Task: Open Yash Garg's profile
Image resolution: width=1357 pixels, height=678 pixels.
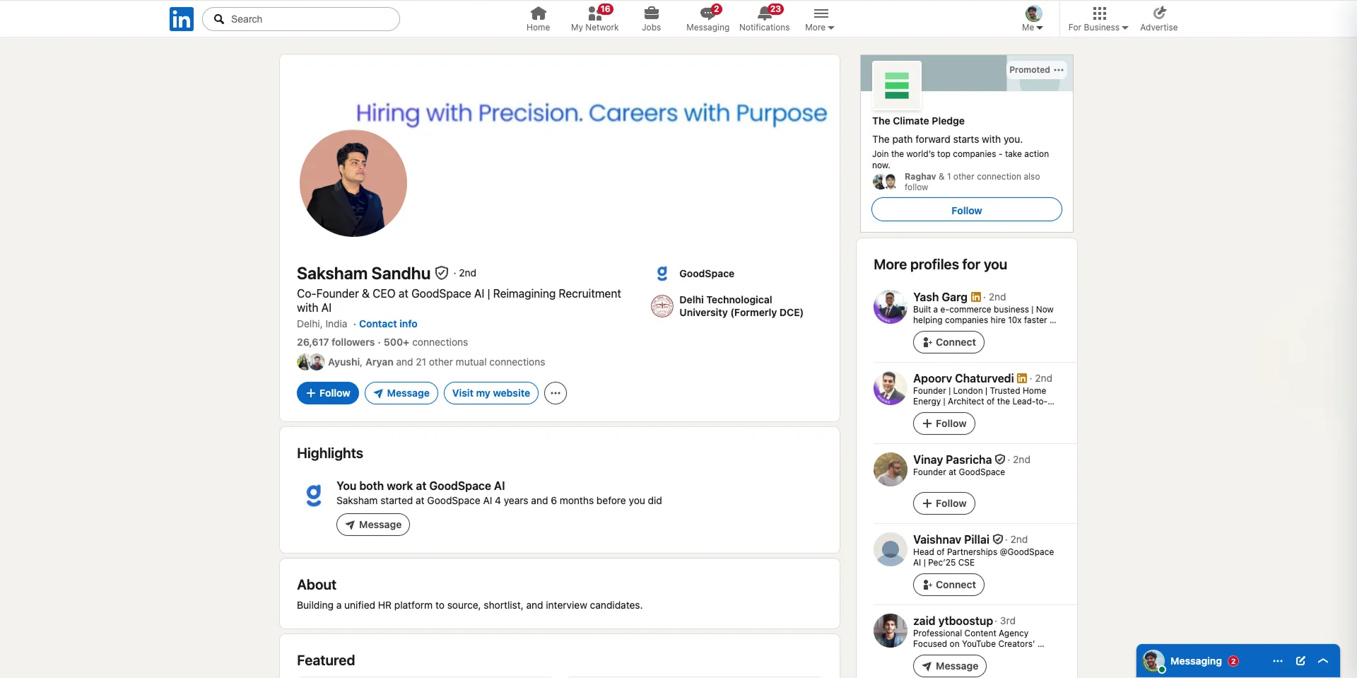Action: [x=940, y=297]
